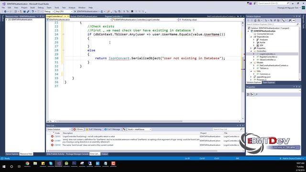Click the navigate backward toolbar icon
This screenshot has width=306, height=172.
coord(5,11)
